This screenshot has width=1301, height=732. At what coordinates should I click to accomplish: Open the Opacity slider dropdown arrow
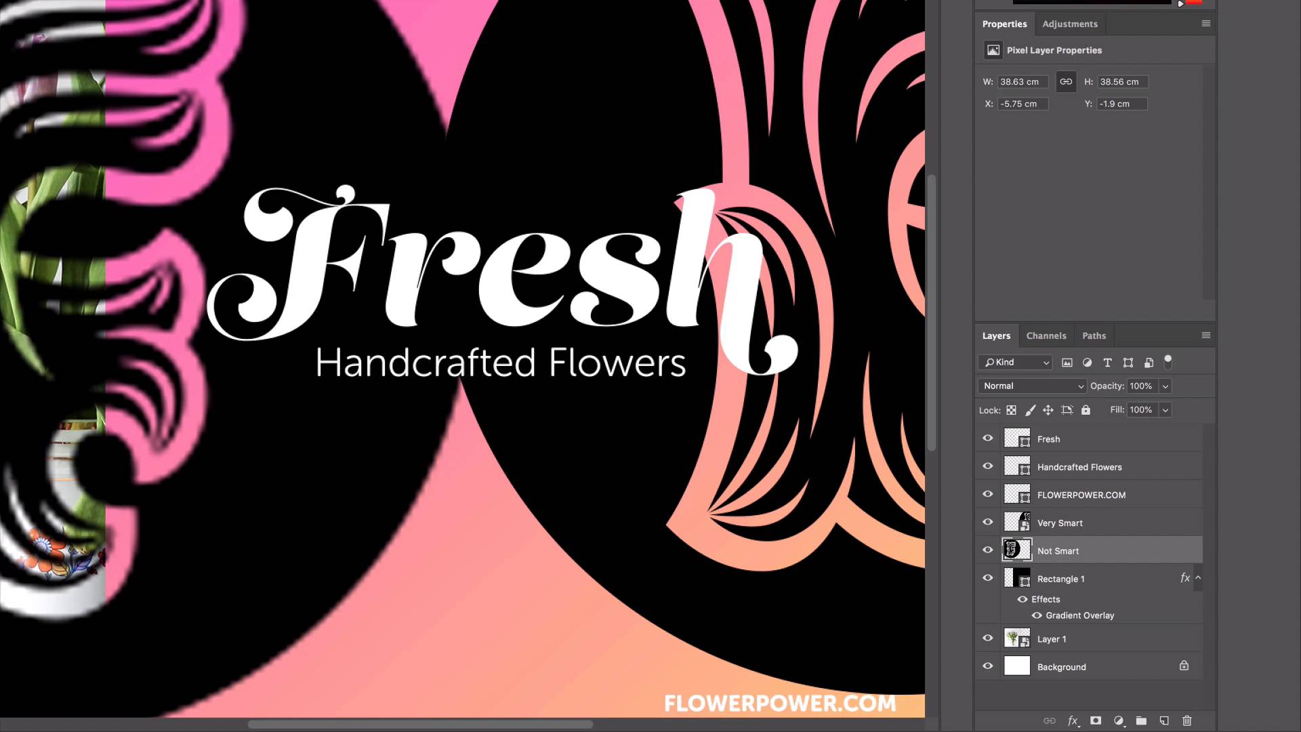(x=1165, y=386)
